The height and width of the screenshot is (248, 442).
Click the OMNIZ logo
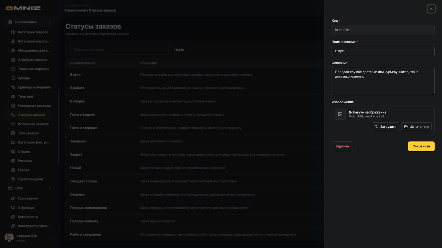coord(23,8)
